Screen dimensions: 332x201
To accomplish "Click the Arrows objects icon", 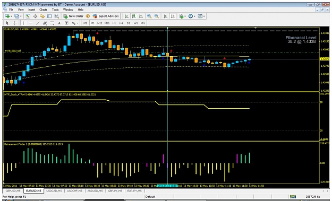I will [x=74, y=23].
